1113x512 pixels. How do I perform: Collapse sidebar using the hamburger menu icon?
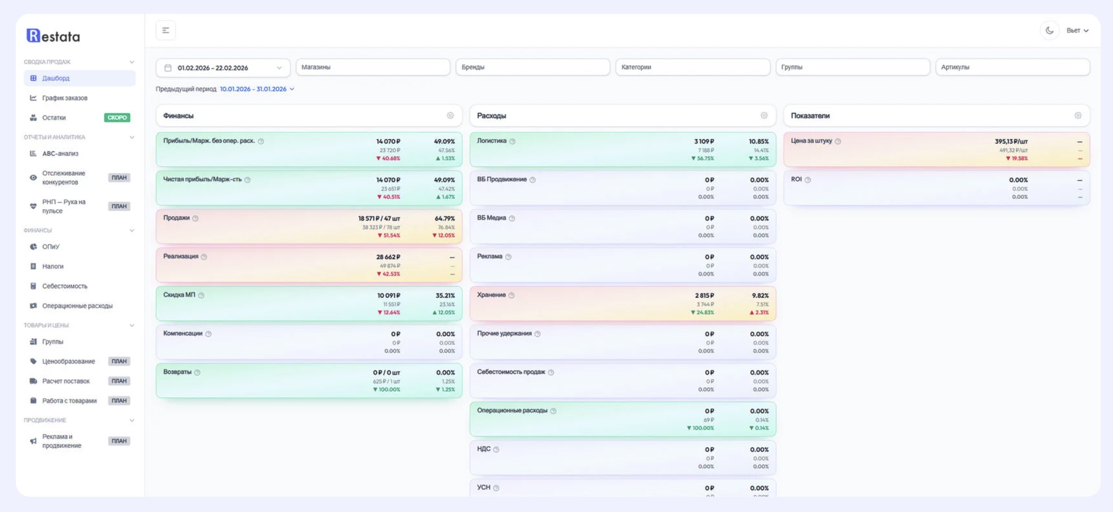click(x=166, y=30)
